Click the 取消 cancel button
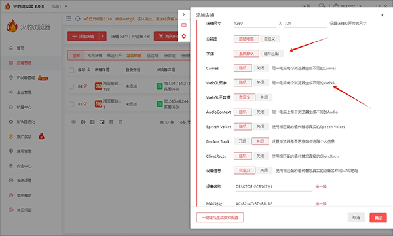Viewport: 393px width, 236px height. coord(356,218)
